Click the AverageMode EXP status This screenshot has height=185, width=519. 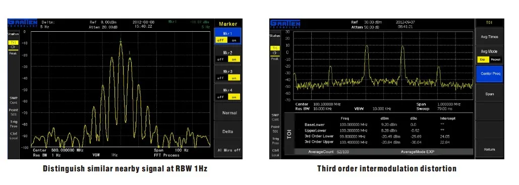coord(417,152)
